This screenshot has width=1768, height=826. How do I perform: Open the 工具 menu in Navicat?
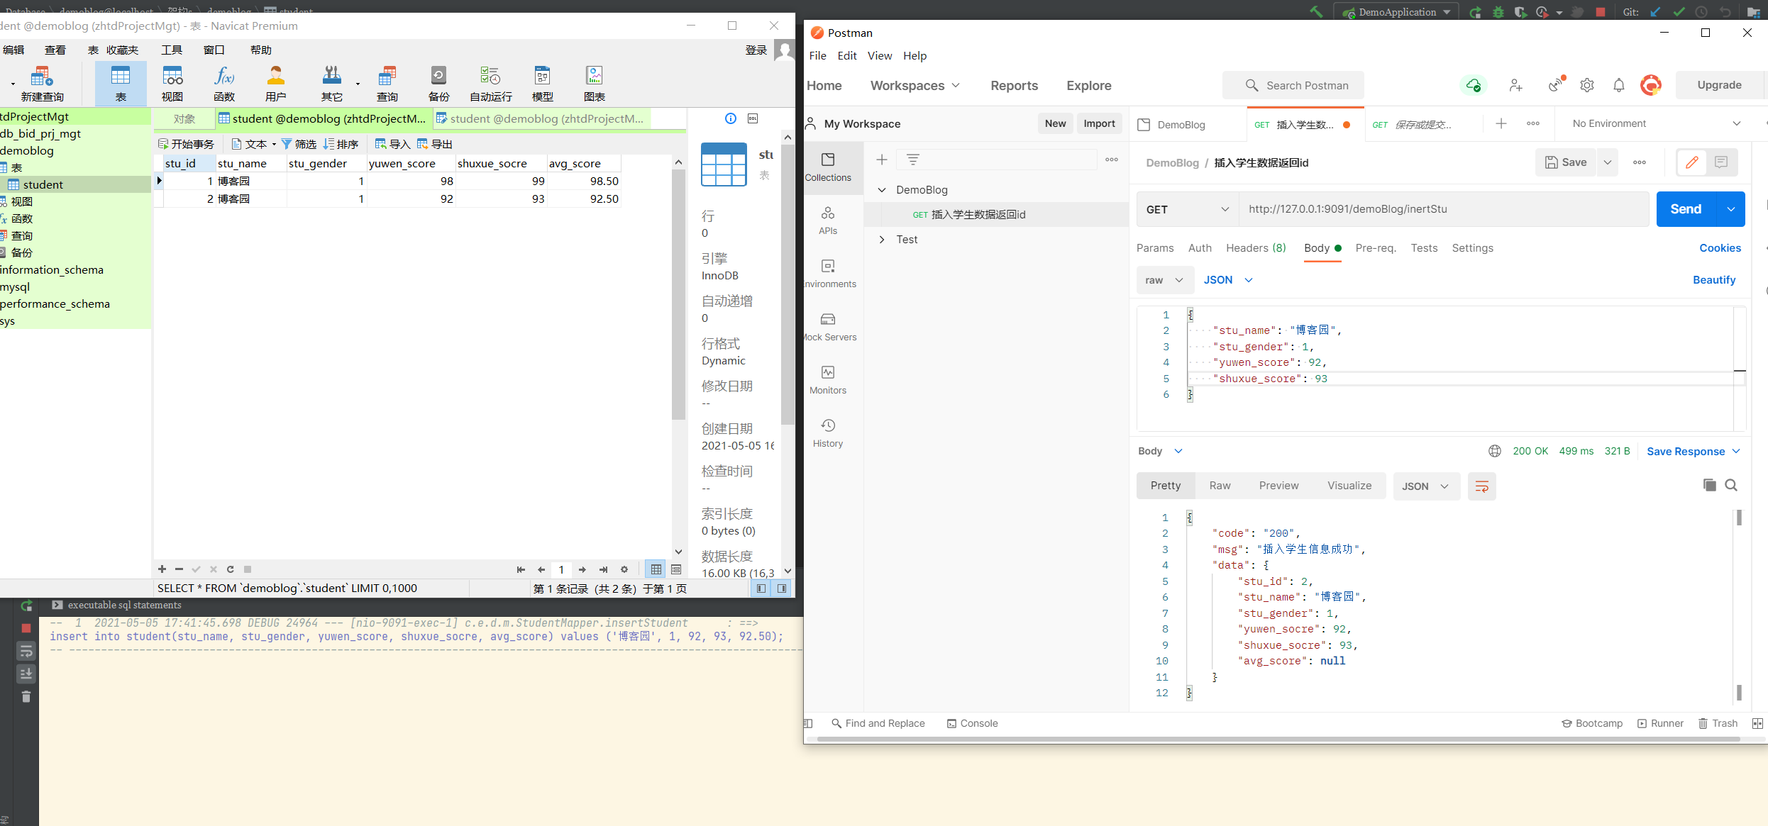[172, 50]
